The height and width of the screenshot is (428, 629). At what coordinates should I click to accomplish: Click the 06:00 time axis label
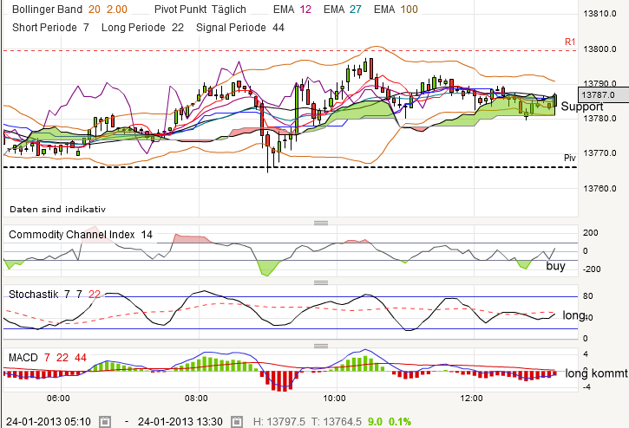tap(58, 399)
